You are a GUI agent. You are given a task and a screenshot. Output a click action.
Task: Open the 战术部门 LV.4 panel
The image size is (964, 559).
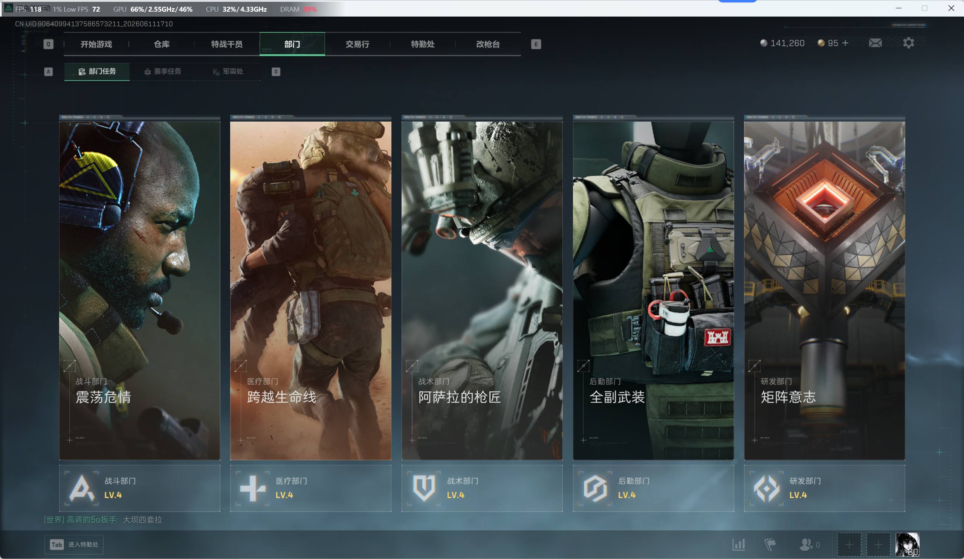point(482,488)
